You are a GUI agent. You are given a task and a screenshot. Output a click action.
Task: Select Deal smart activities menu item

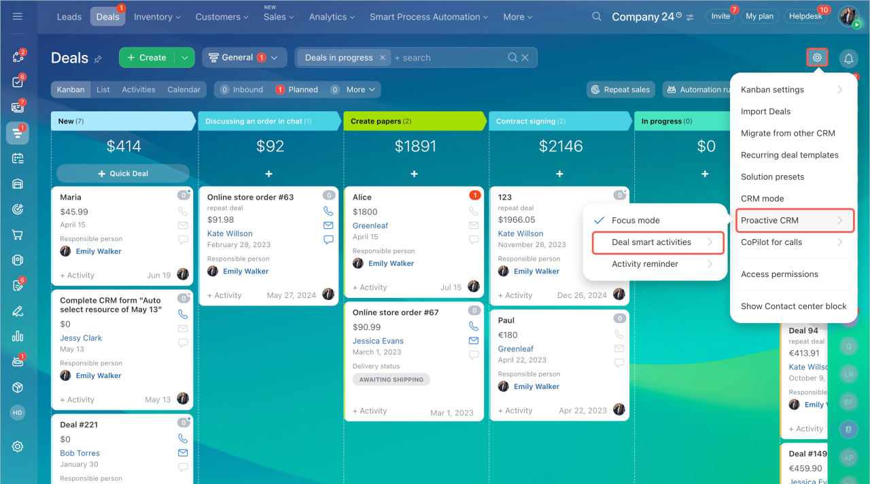pos(651,242)
